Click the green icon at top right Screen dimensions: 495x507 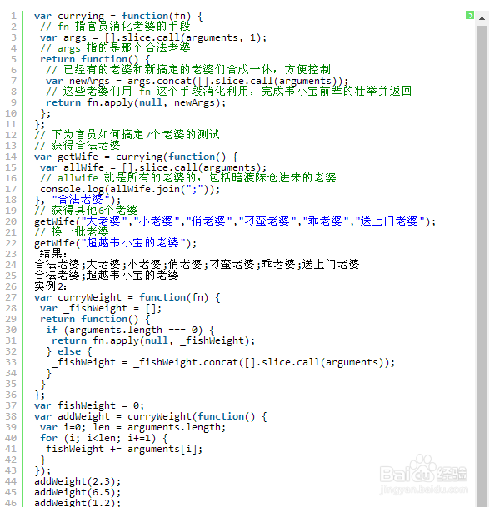coord(470,15)
